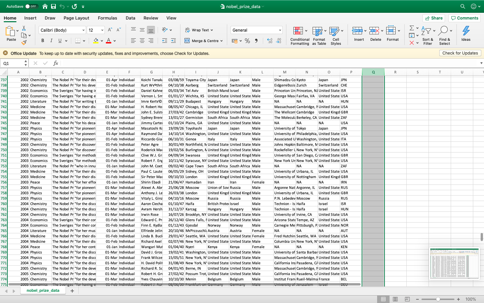Image resolution: width=484 pixels, height=303 pixels.
Task: Toggle italic formatting
Action: [51, 40]
